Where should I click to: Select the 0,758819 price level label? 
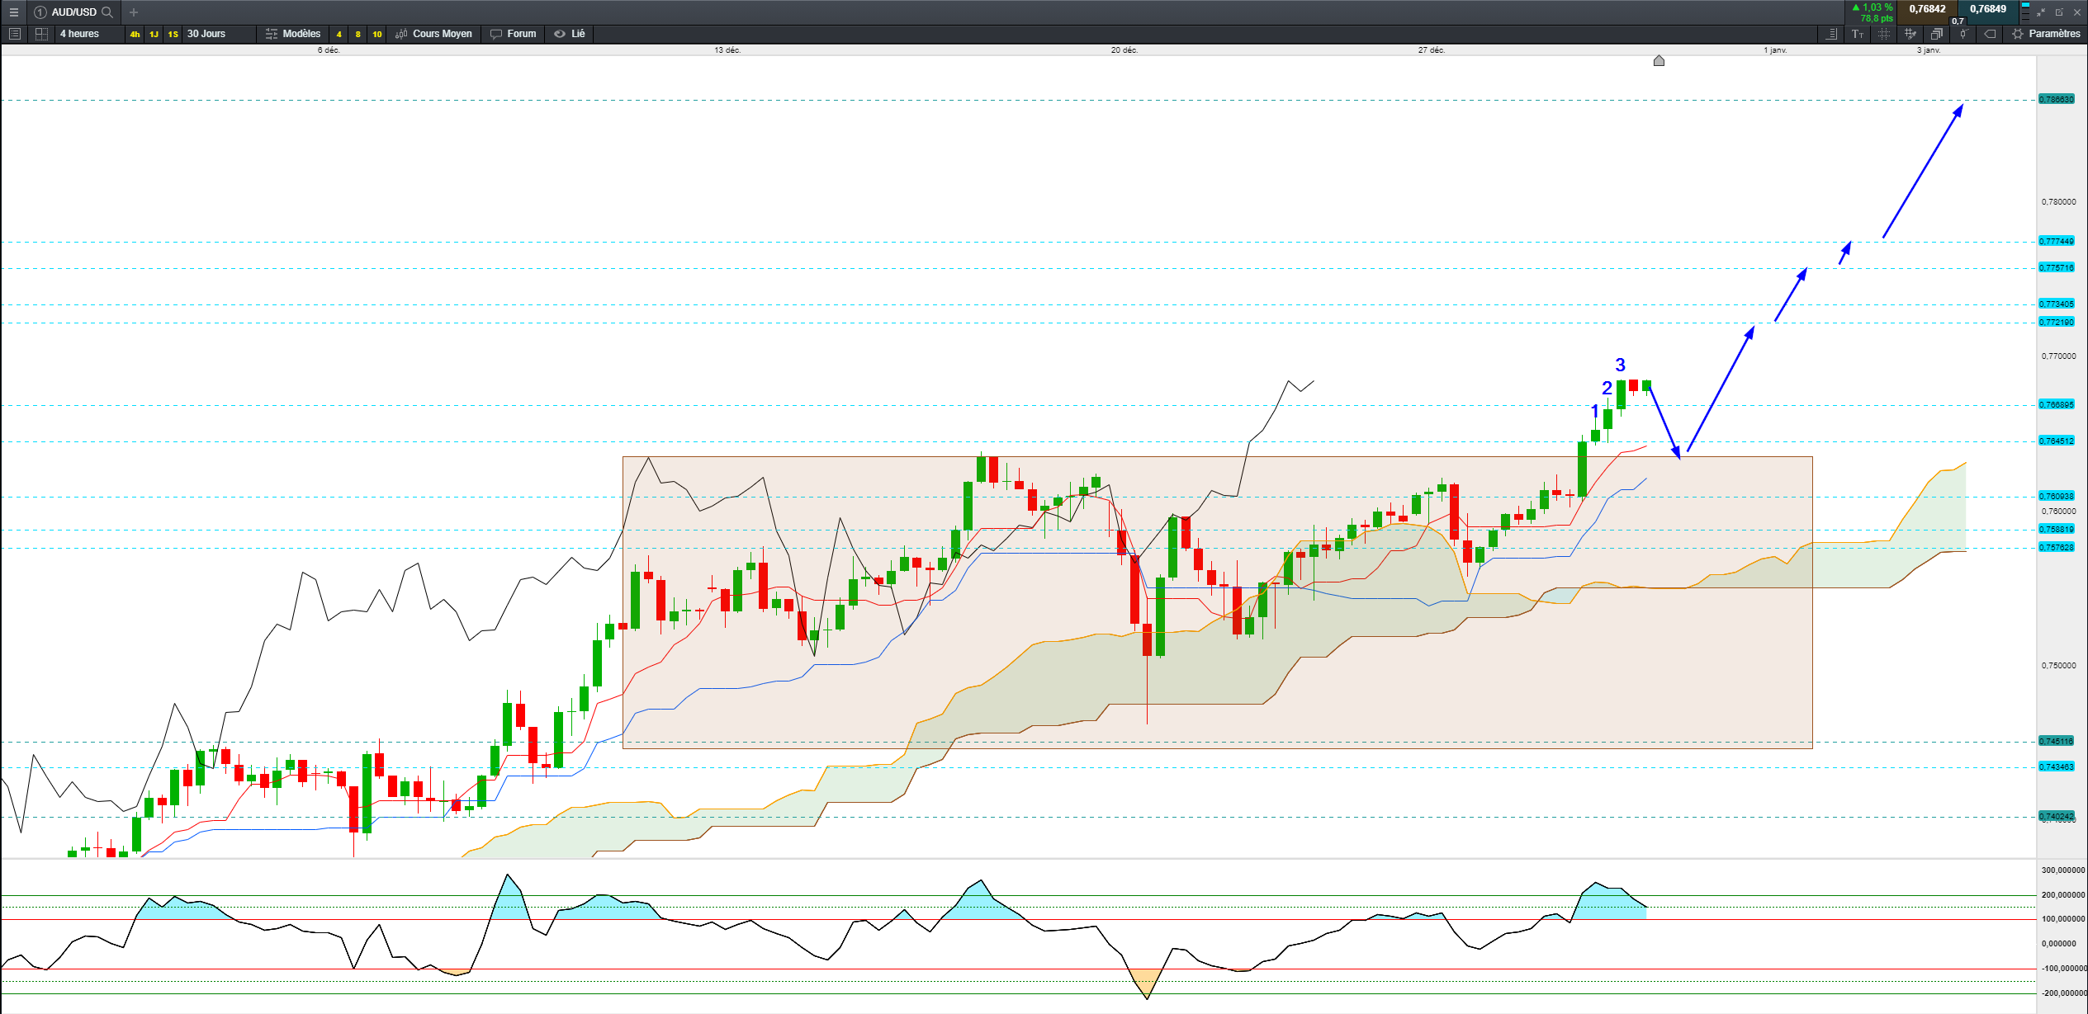2057,530
